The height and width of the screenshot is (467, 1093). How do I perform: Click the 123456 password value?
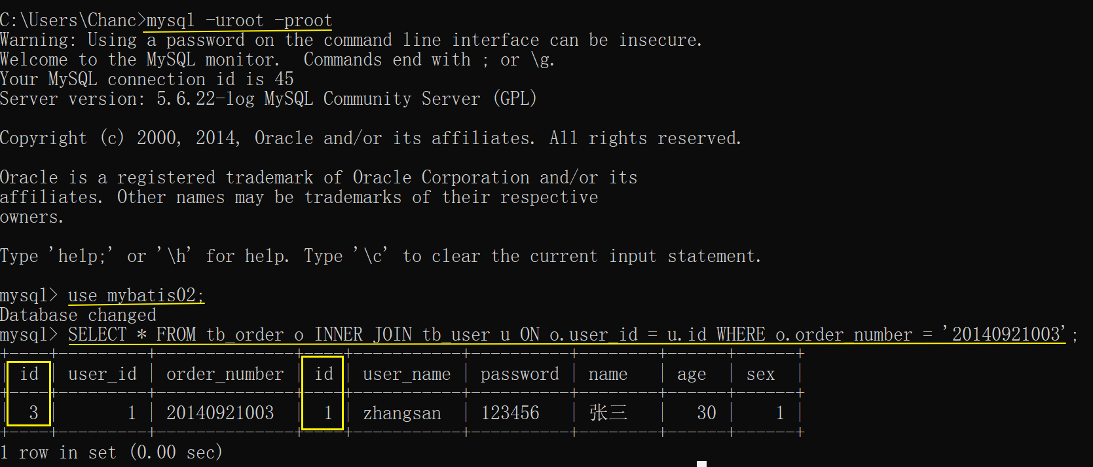click(x=509, y=413)
